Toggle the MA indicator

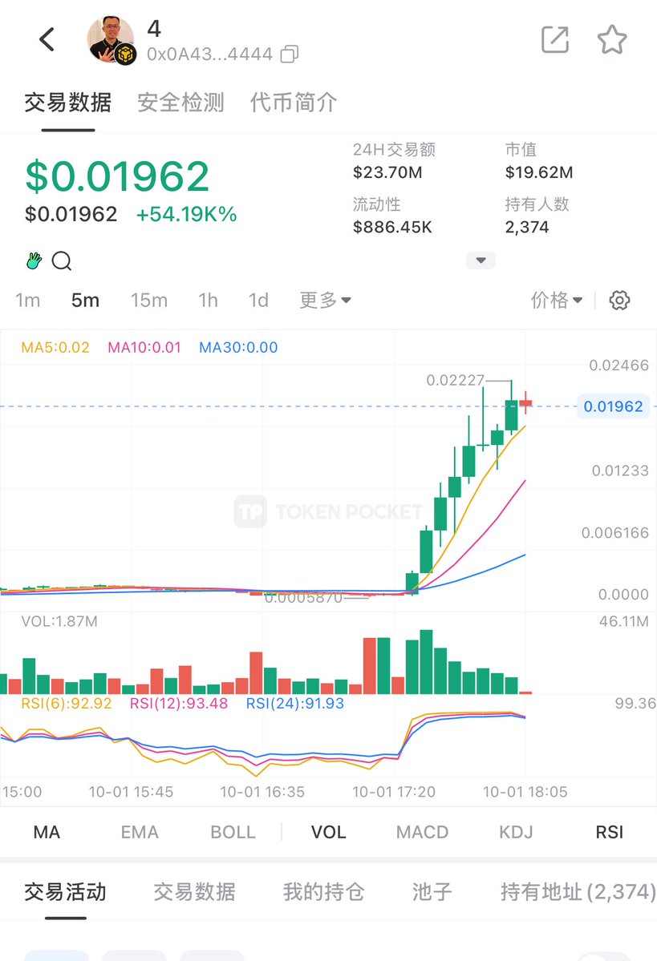click(x=47, y=832)
